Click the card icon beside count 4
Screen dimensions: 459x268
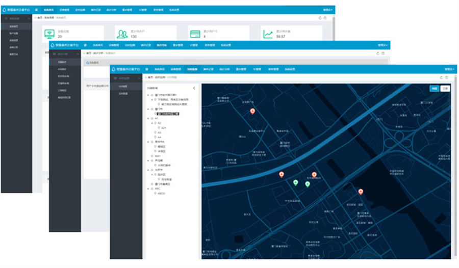(195, 34)
